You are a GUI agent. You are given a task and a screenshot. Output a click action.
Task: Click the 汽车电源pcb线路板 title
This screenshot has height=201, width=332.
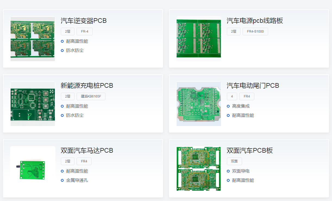coord(255,21)
